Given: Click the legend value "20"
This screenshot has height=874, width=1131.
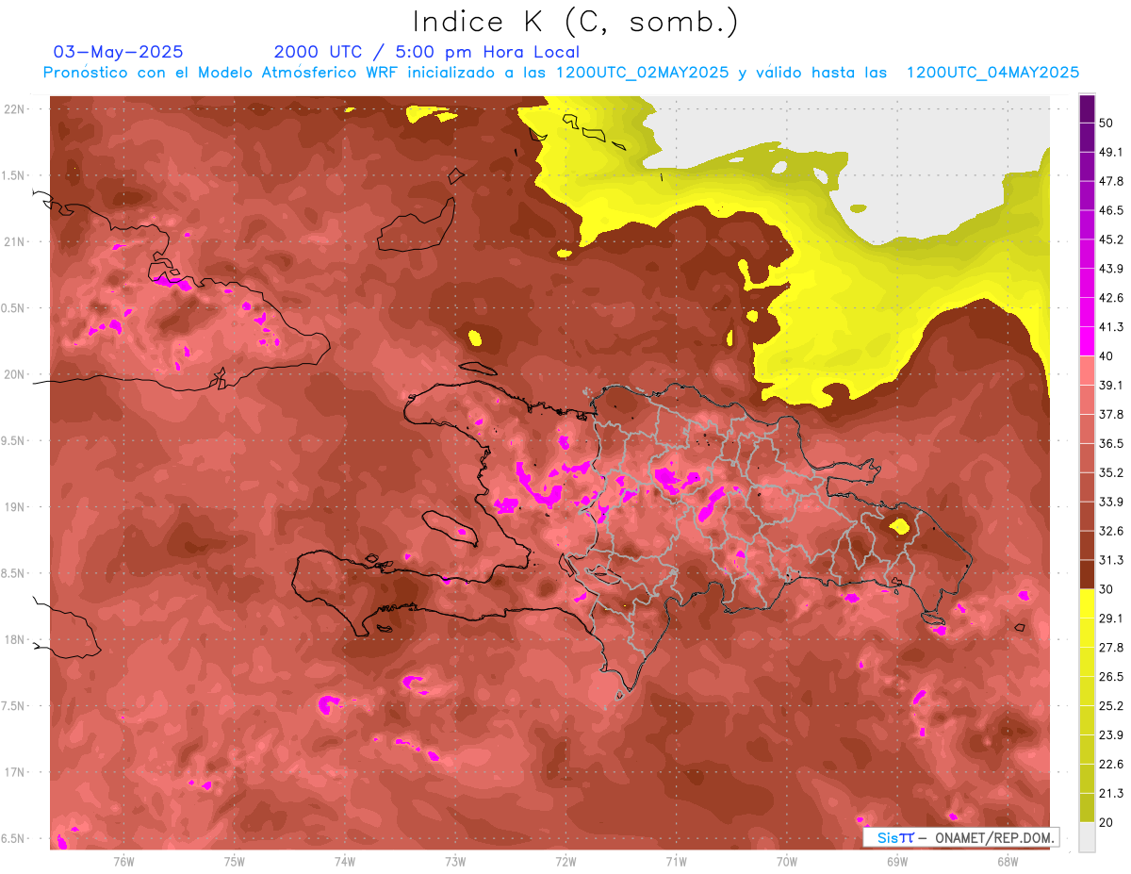Looking at the screenshot, I should tap(1107, 823).
